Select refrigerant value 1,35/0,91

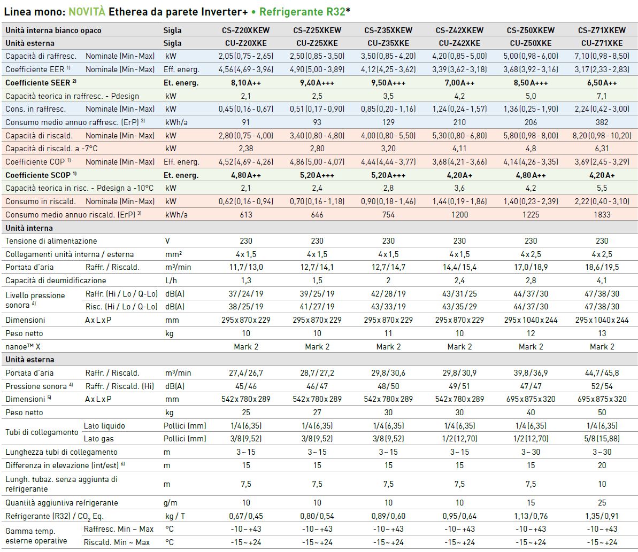click(602, 516)
